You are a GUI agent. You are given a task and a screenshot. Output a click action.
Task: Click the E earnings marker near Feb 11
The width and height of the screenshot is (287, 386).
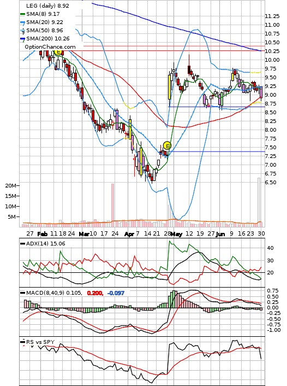[x=58, y=52]
